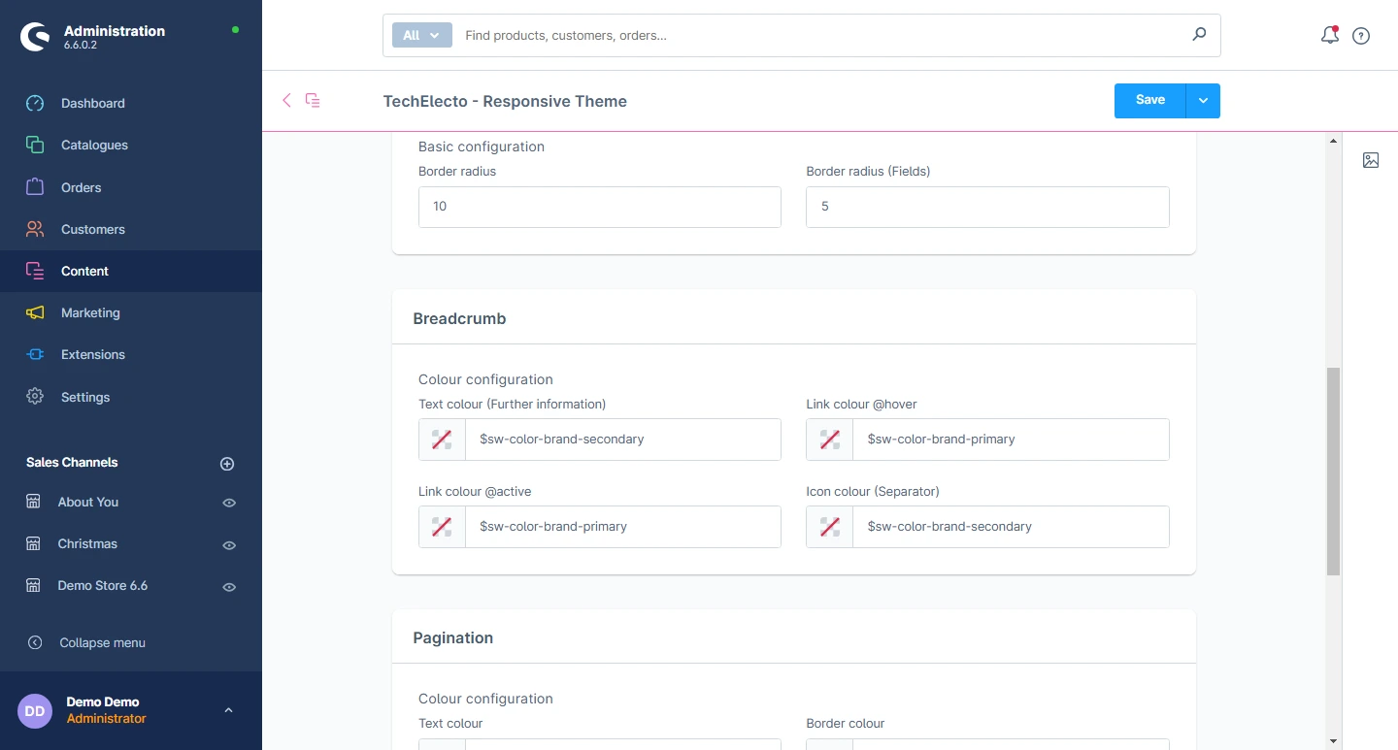Open the media sidebar image icon
Screen dimensions: 1398x750
click(1371, 160)
